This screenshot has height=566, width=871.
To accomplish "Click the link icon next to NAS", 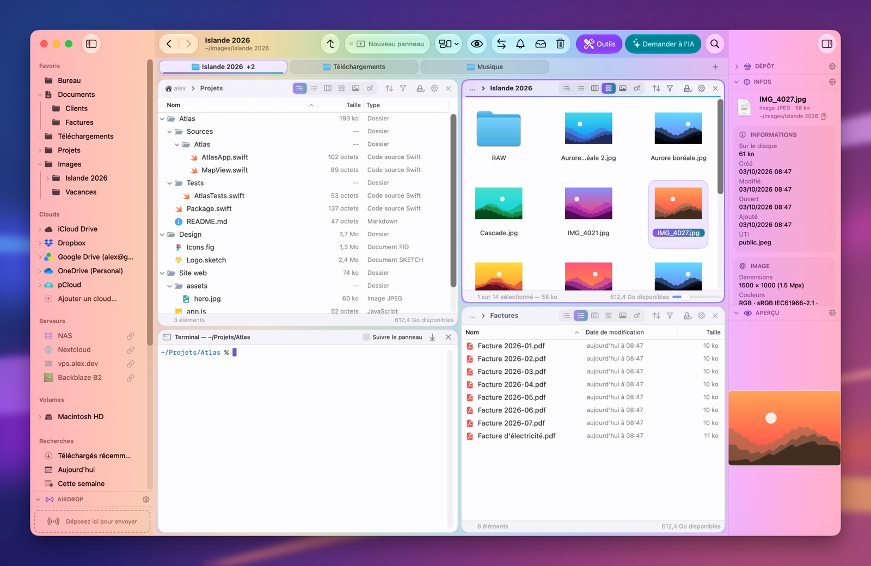I will (131, 336).
